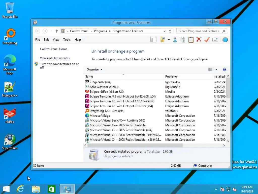This screenshot has height=194, width=258.
Task: Click the refresh button in address bar
Action: click(x=170, y=31)
